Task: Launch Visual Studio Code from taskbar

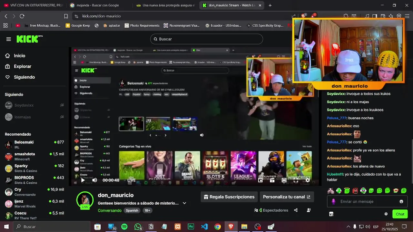Action: [x=204, y=227]
